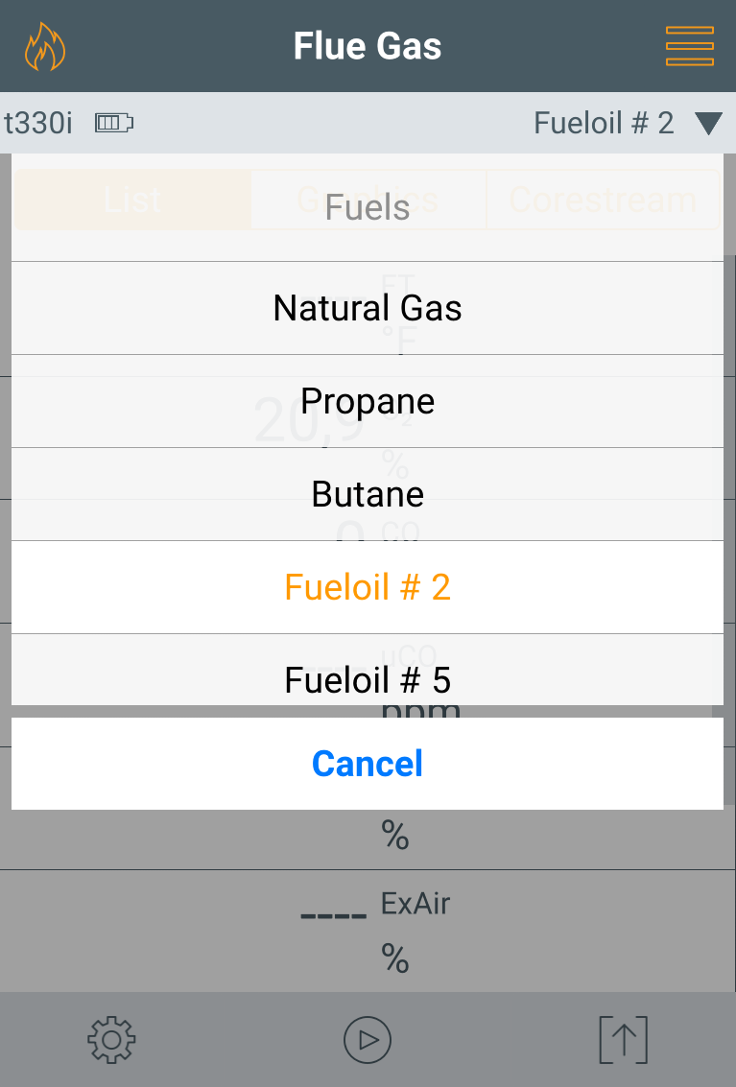Expand the fuel dropdown arrow
This screenshot has width=736, height=1087.
708,124
